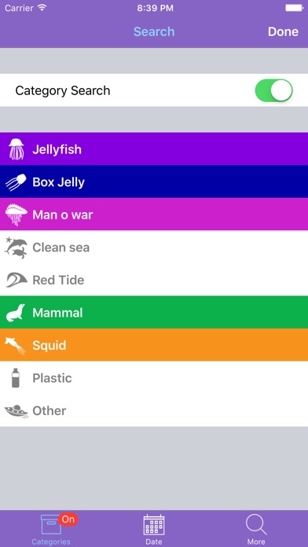Deselect the Jellyfish category row

(154, 149)
